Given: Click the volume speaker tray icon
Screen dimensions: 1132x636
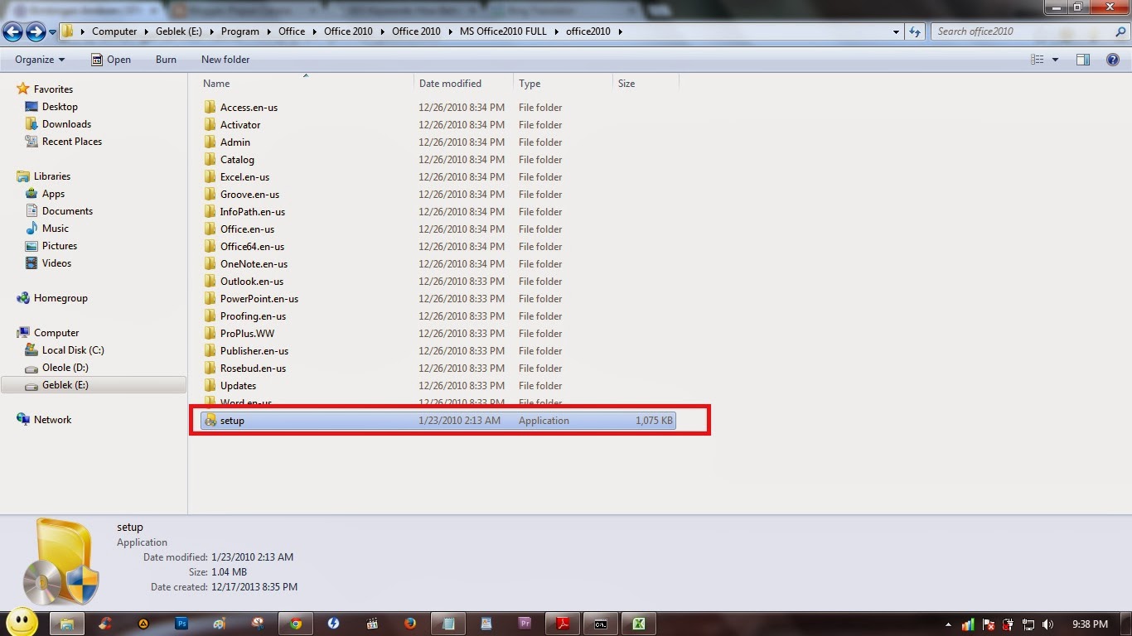Looking at the screenshot, I should (x=1048, y=624).
